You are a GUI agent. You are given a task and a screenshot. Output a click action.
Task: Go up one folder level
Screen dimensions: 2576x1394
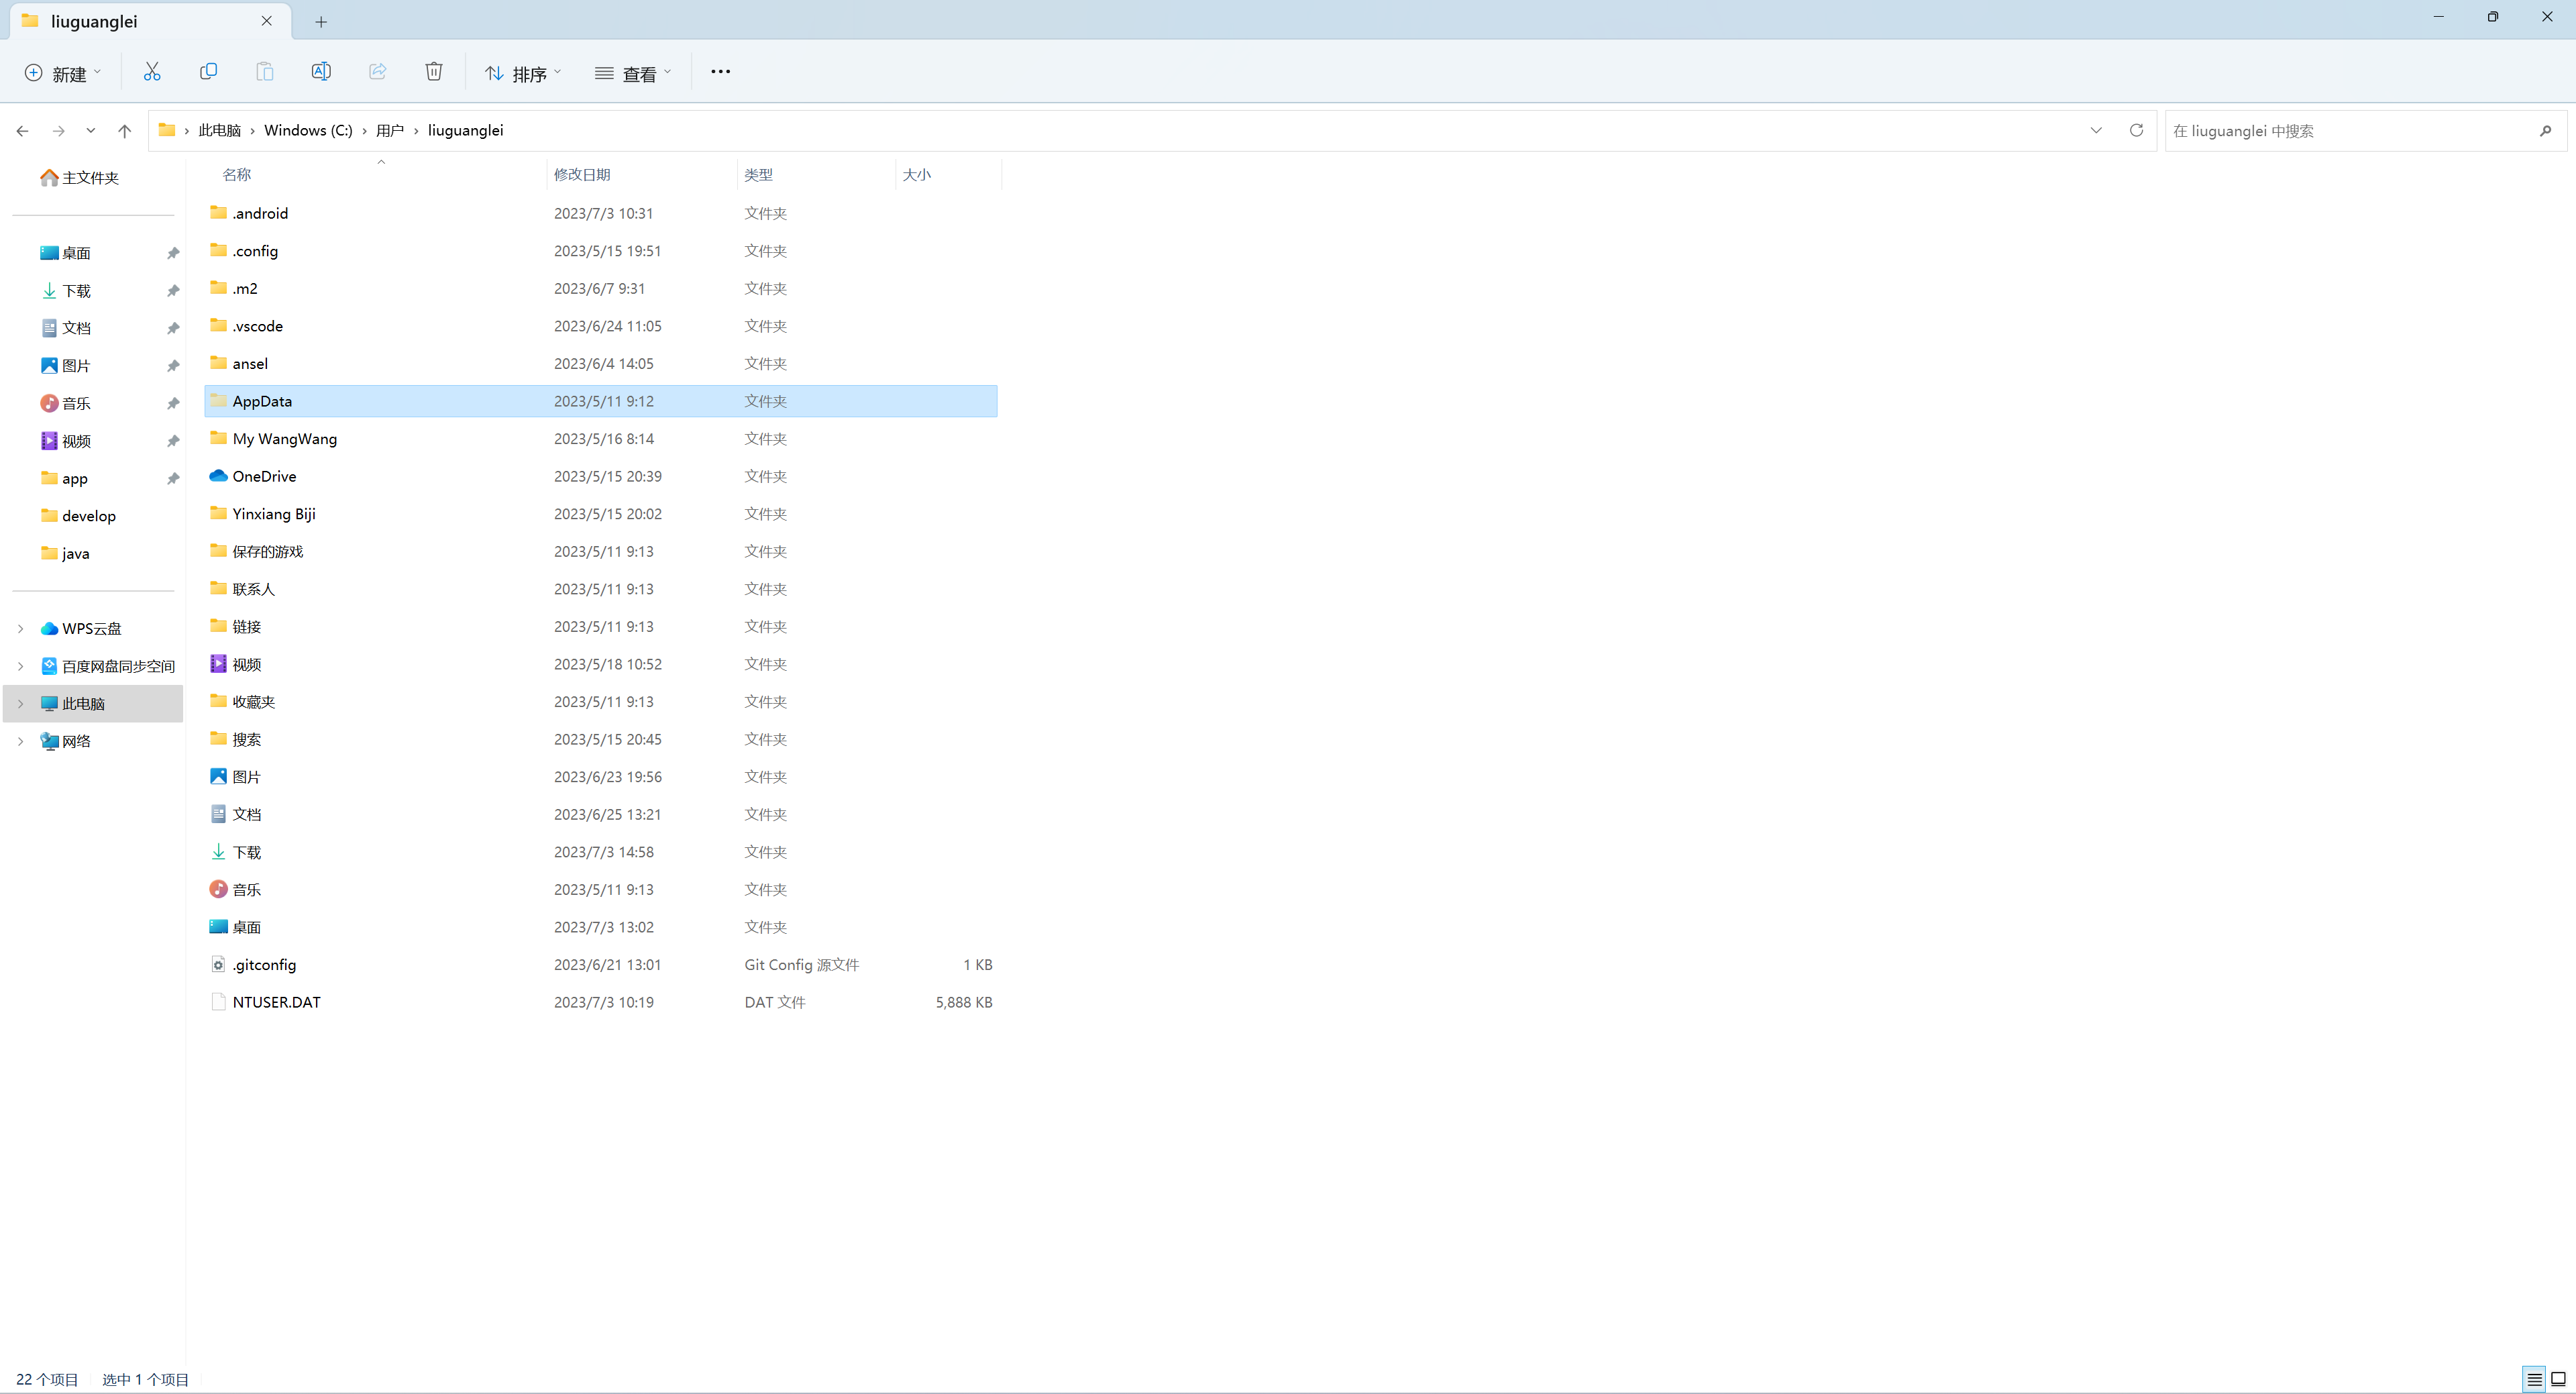pos(124,131)
